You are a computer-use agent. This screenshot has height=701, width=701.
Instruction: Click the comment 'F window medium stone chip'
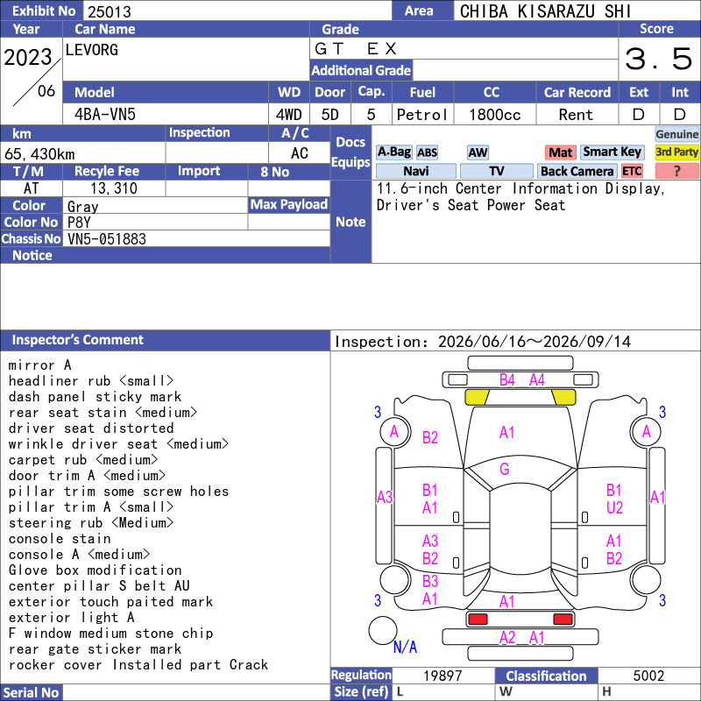pyautogui.click(x=111, y=633)
